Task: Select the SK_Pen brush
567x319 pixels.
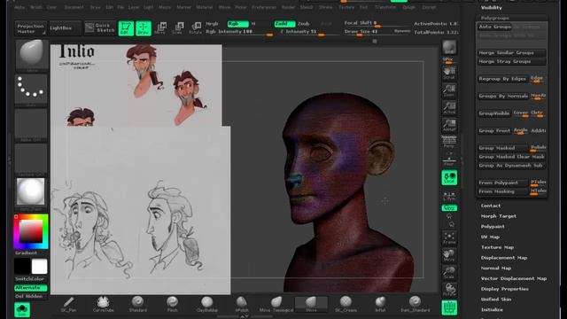Action: [68, 304]
